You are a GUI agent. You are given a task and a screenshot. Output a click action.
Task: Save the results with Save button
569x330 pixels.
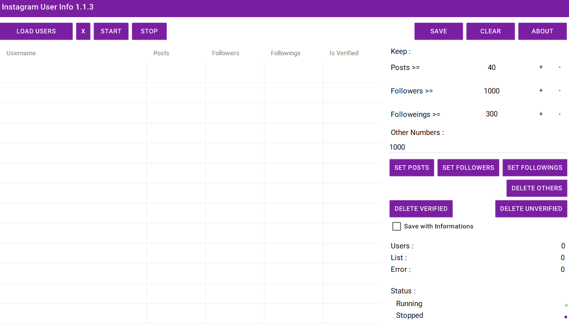click(438, 31)
